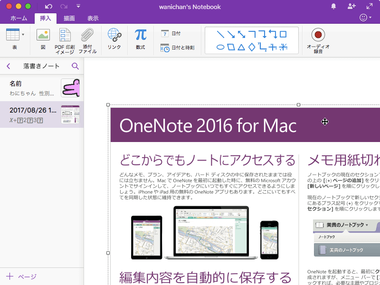This screenshot has height=285, width=380.
Task: Click the pink crocodile page thumbnail
Action: (70, 88)
